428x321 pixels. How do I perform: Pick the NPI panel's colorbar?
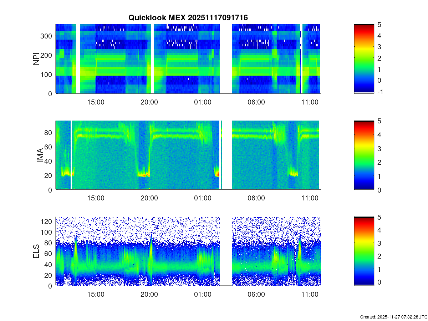click(x=364, y=59)
